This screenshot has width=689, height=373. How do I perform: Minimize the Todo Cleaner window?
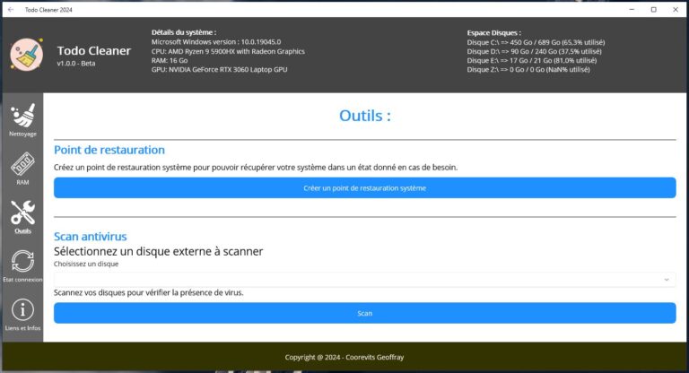coord(632,9)
